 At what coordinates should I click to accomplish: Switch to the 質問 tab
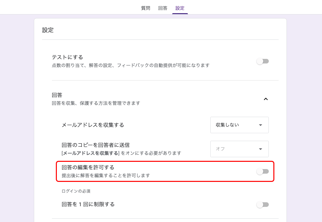point(146,8)
